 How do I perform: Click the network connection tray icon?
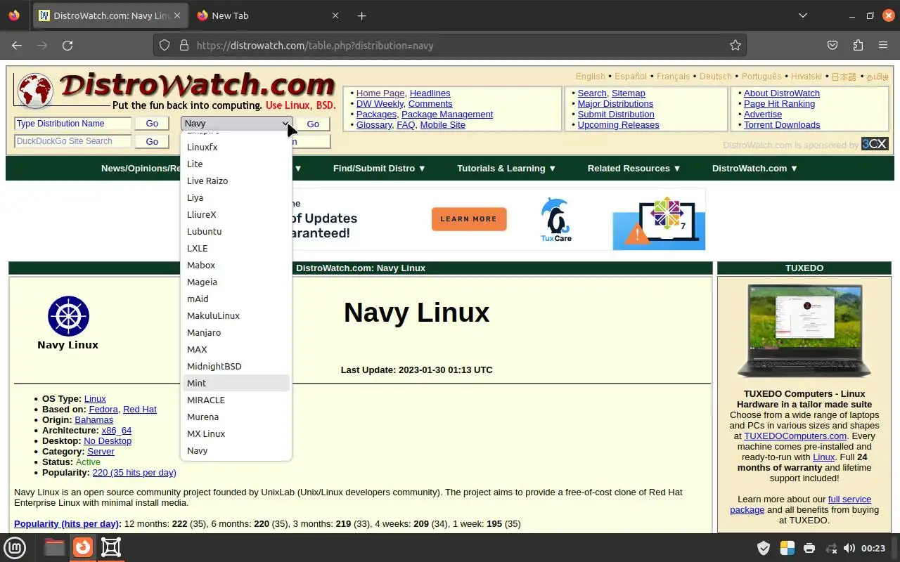(831, 548)
